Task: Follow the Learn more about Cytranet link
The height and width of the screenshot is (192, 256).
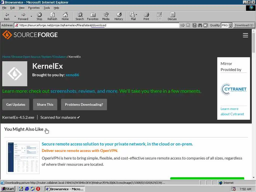Action: coord(232,111)
